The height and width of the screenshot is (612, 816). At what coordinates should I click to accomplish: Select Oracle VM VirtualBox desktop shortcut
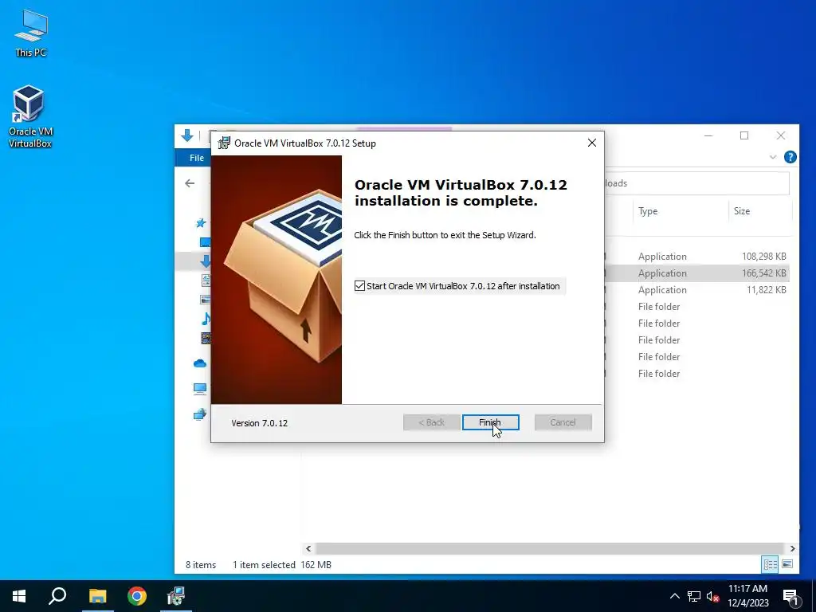click(29, 116)
